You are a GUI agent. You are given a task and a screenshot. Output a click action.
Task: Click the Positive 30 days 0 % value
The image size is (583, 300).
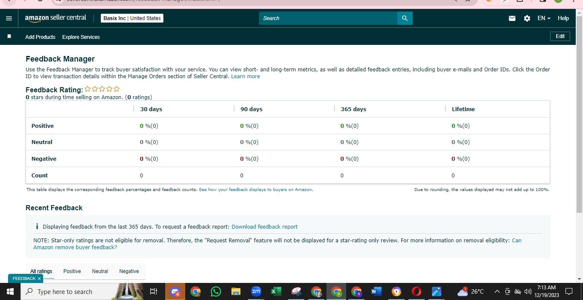[x=149, y=126]
